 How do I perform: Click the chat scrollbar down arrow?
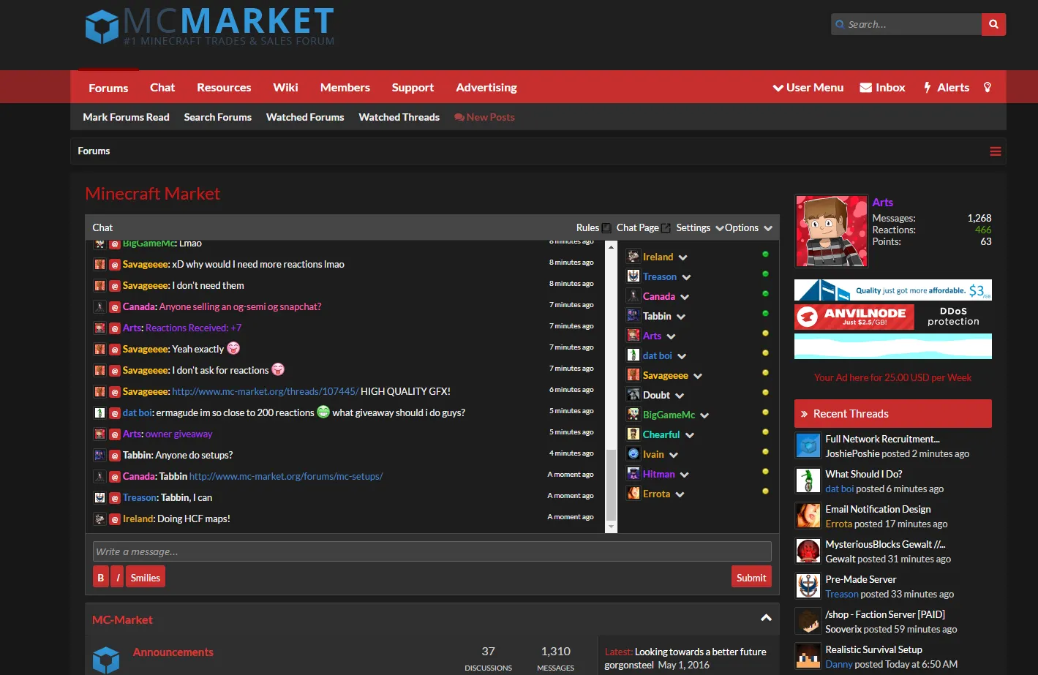[x=611, y=527]
